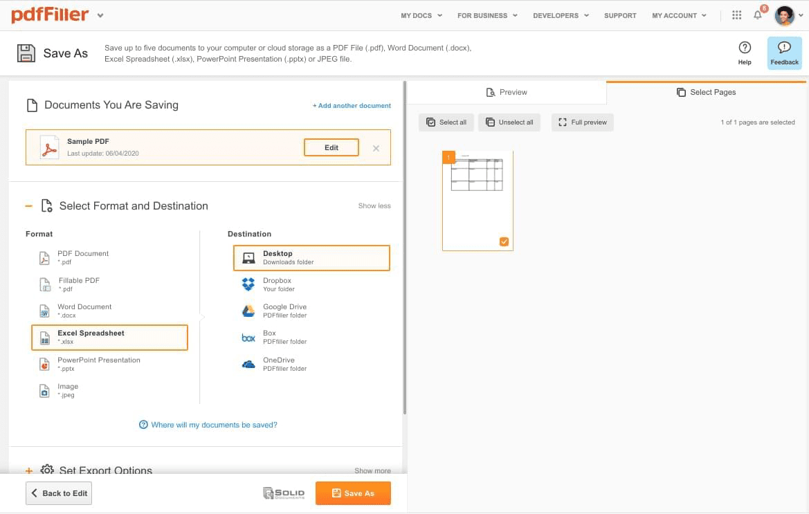
Task: Click the Word Document format icon
Action: [44, 311]
